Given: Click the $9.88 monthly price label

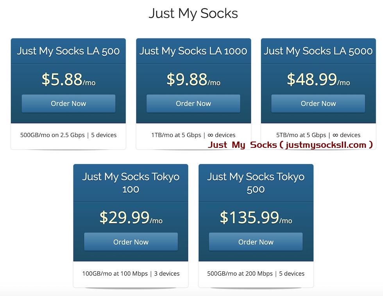Looking at the screenshot, I should [193, 79].
